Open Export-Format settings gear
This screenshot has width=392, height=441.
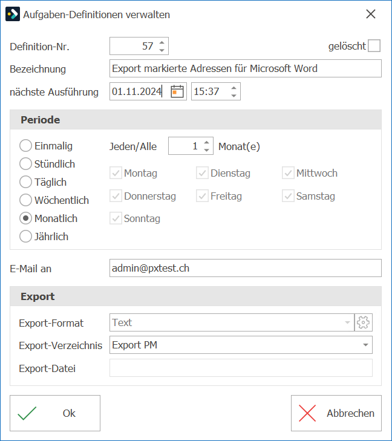(364, 322)
